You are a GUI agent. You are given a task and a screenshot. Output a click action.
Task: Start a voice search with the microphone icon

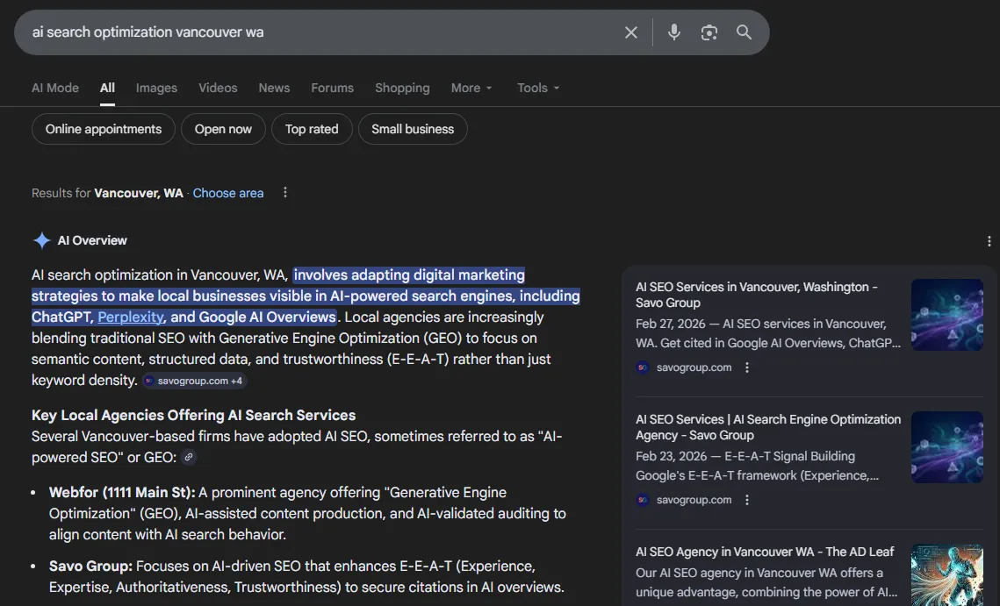coord(673,32)
